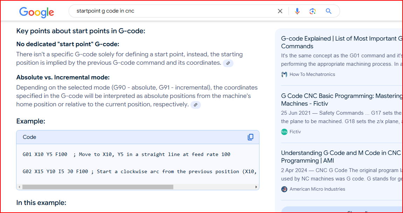This screenshot has width=403, height=213.
Task: Click the Google logo
Action: [x=36, y=12]
